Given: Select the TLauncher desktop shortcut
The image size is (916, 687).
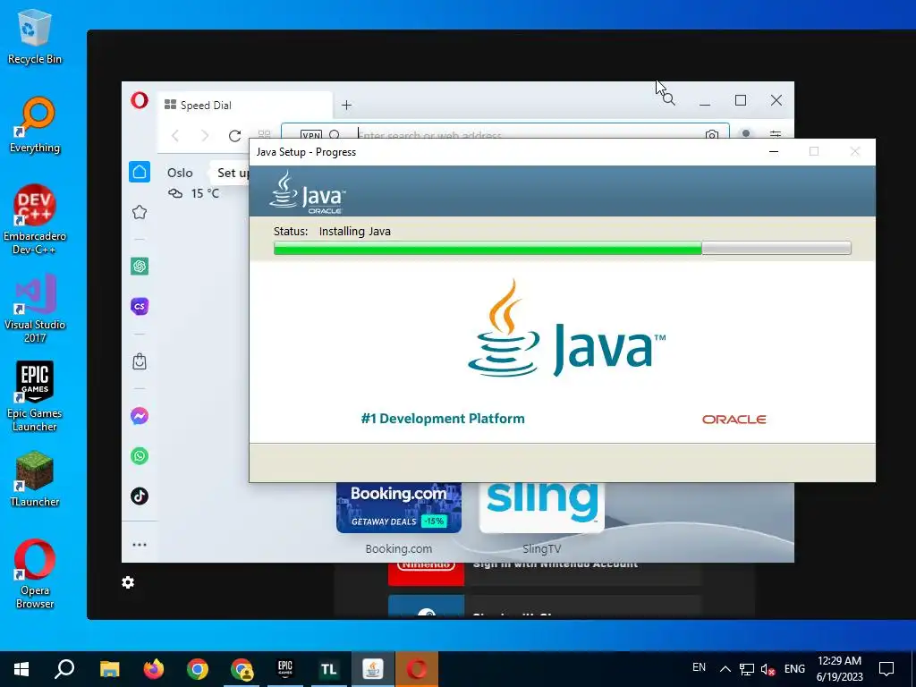Looking at the screenshot, I should click(x=35, y=479).
